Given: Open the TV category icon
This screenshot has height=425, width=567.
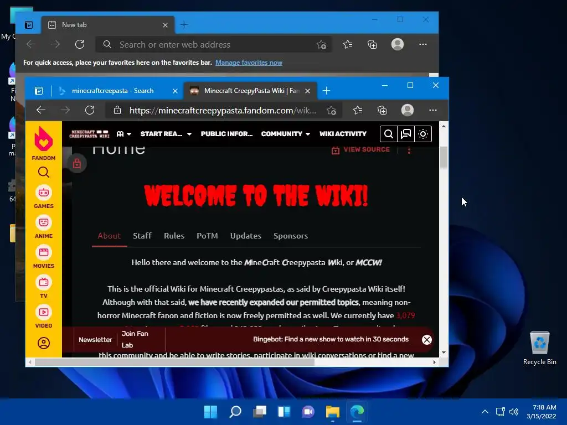Looking at the screenshot, I should click(44, 282).
